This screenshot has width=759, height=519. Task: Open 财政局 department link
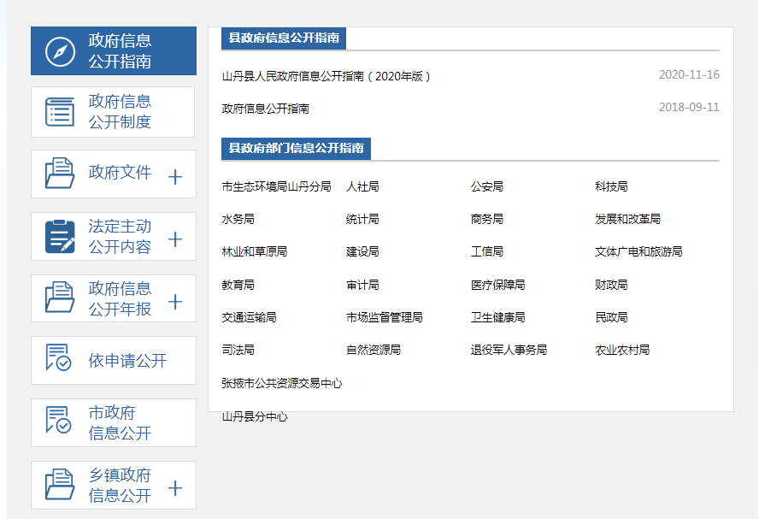611,286
